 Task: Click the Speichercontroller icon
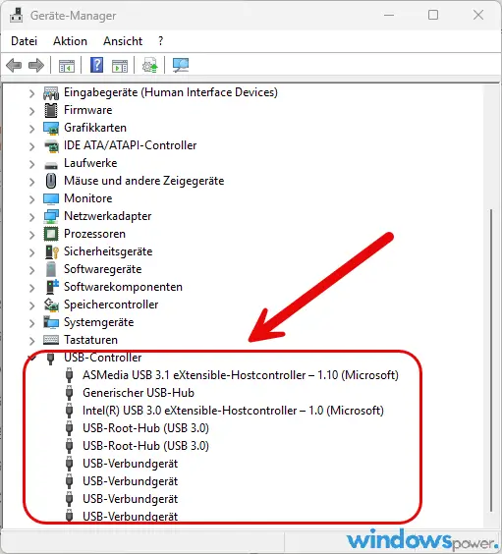point(51,305)
